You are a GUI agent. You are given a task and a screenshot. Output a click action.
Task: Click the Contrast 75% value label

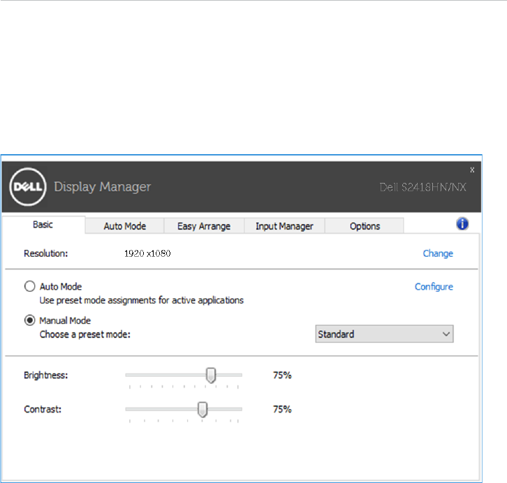282,409
